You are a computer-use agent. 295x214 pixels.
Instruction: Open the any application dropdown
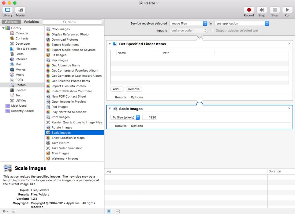click(241, 23)
